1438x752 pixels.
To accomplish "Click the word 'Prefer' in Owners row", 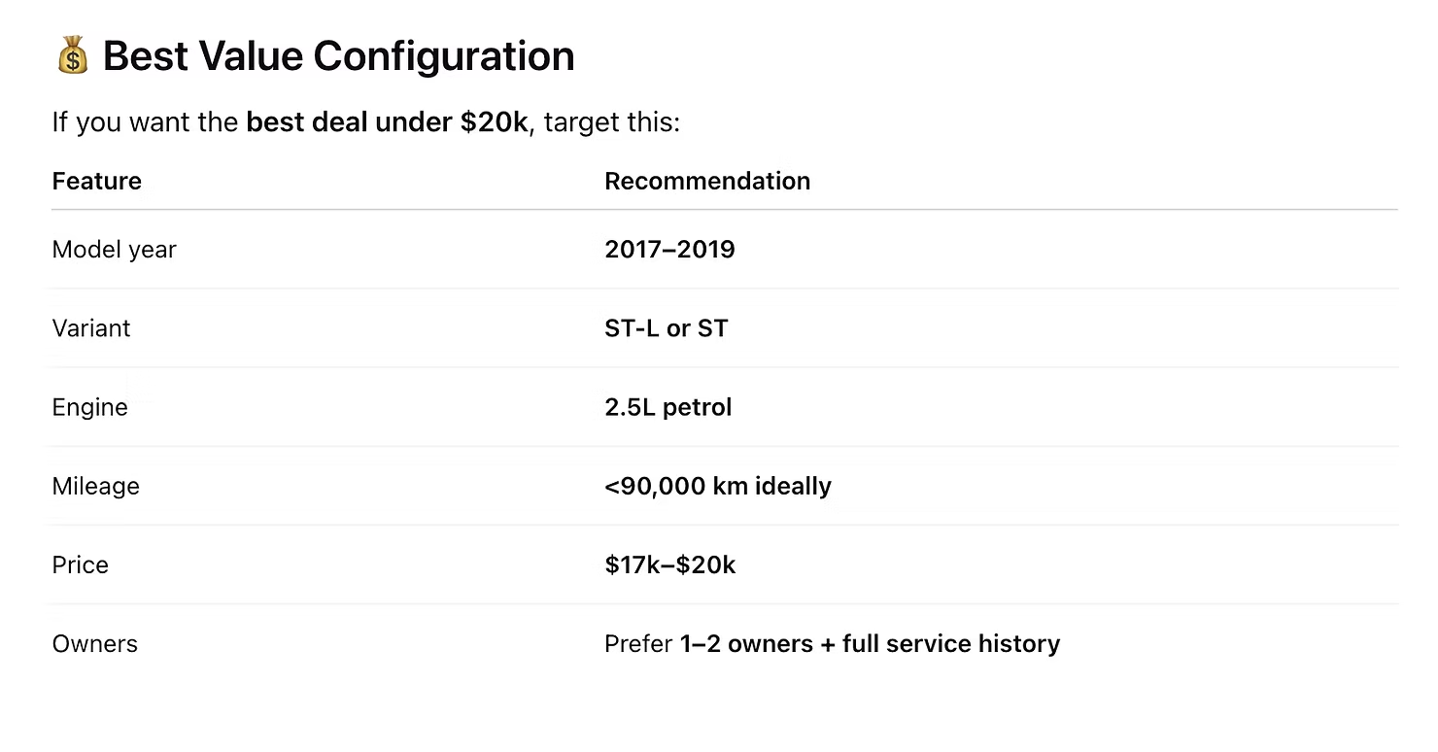I will coord(638,643).
